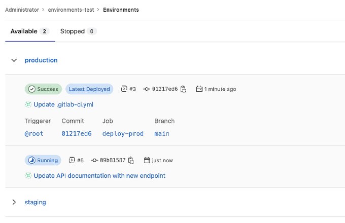Viewport: 345px width, 223px height.
Task: Go to Administrator breadcrumb
Action: [22, 10]
